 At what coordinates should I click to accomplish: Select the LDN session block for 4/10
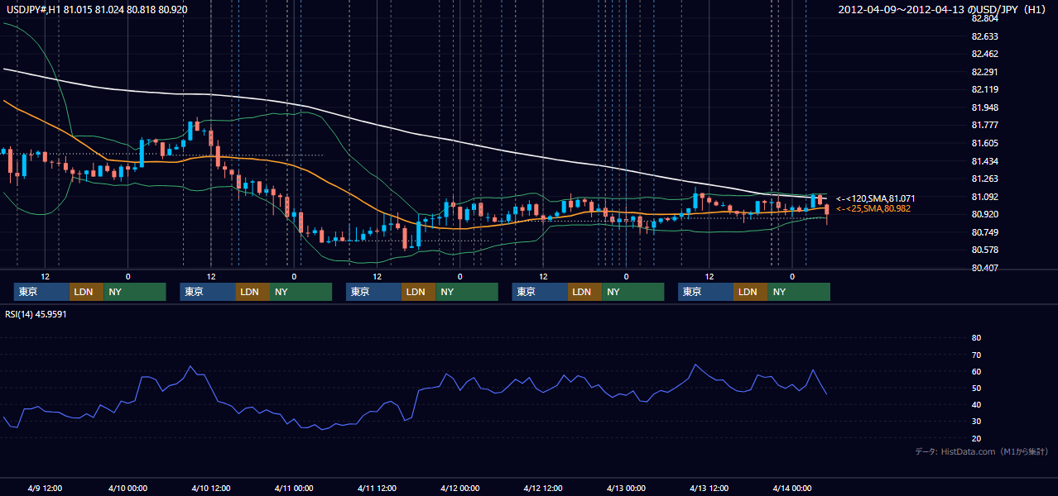(x=252, y=292)
